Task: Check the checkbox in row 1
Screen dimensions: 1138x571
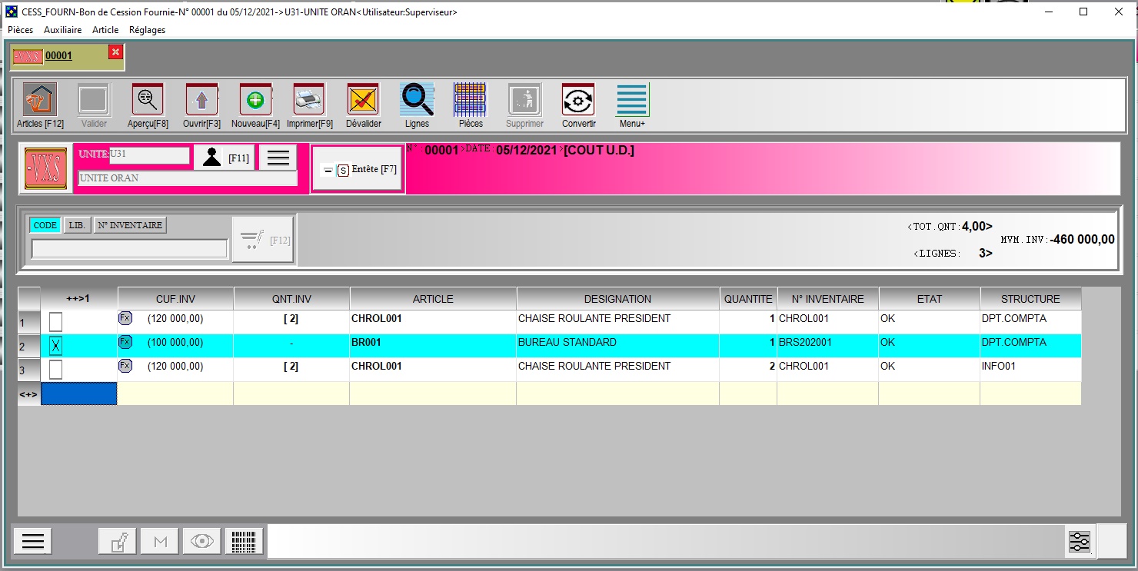Action: [55, 322]
